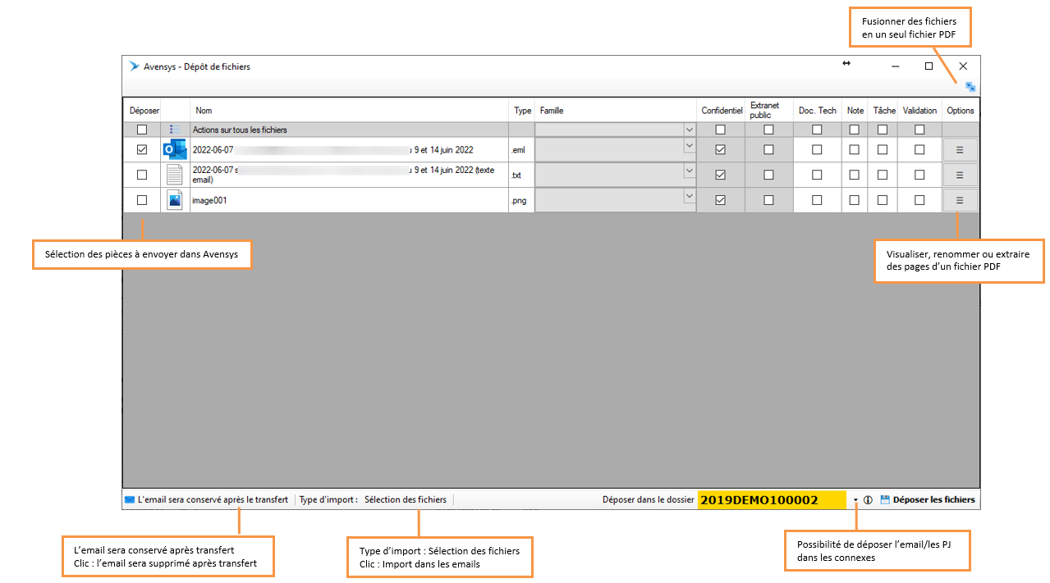Click the text document icon of the .txt file
The image size is (1050, 583).
pyautogui.click(x=174, y=175)
